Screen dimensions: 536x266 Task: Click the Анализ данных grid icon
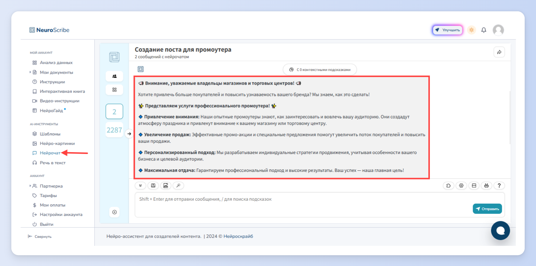35,63
